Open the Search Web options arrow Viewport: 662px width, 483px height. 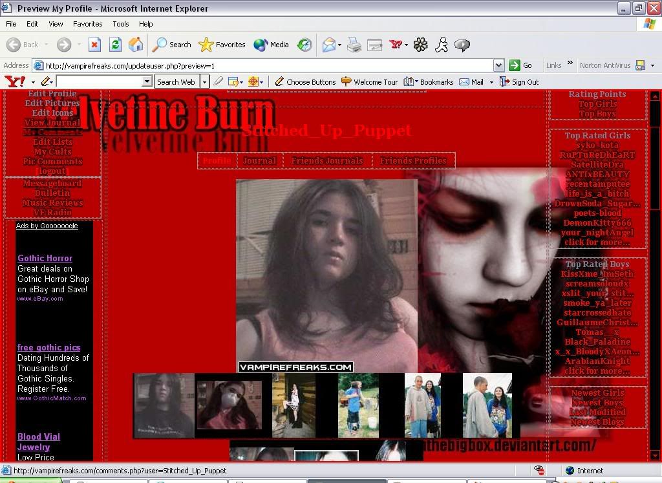[204, 82]
